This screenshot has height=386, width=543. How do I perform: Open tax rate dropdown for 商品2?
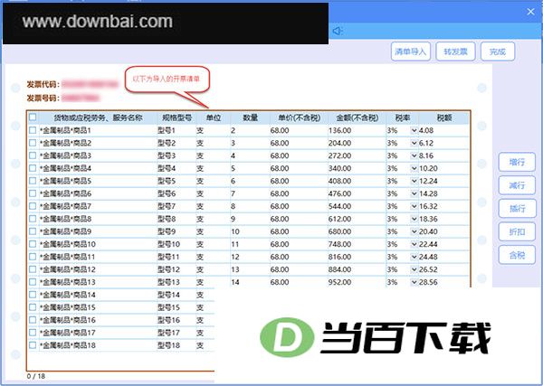(414, 143)
